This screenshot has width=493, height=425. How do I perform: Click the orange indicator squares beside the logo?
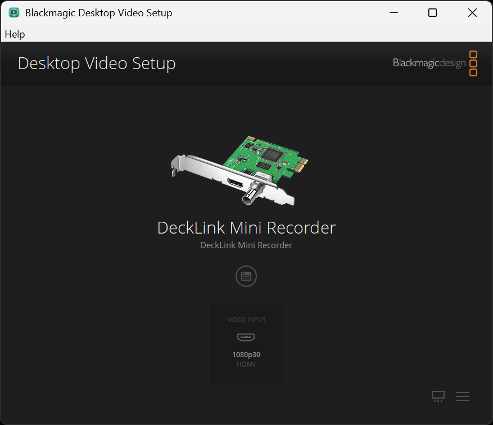click(474, 63)
